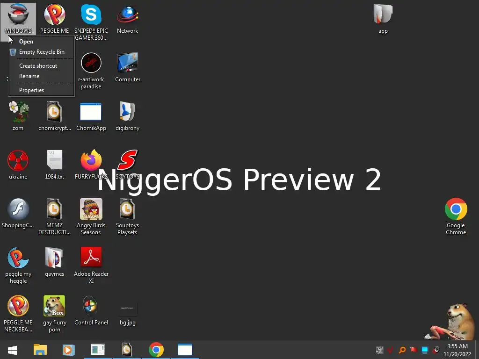Viewport: 479px width, 359px height.
Task: Switch to Google Chrome on the taskbar
Action: (x=156, y=350)
